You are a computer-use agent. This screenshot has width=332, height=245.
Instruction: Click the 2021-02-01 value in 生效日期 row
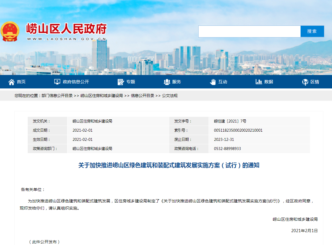point(83,139)
